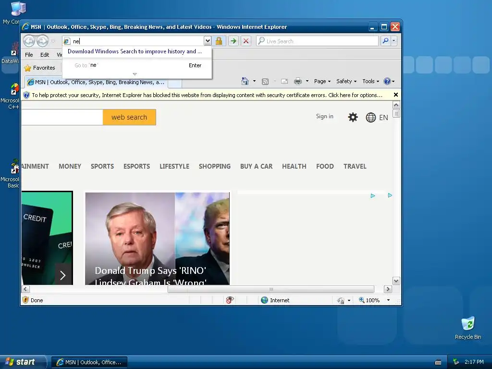Switch to the MSN Outlook tab
Screen dimensions: 492x369
(96, 82)
